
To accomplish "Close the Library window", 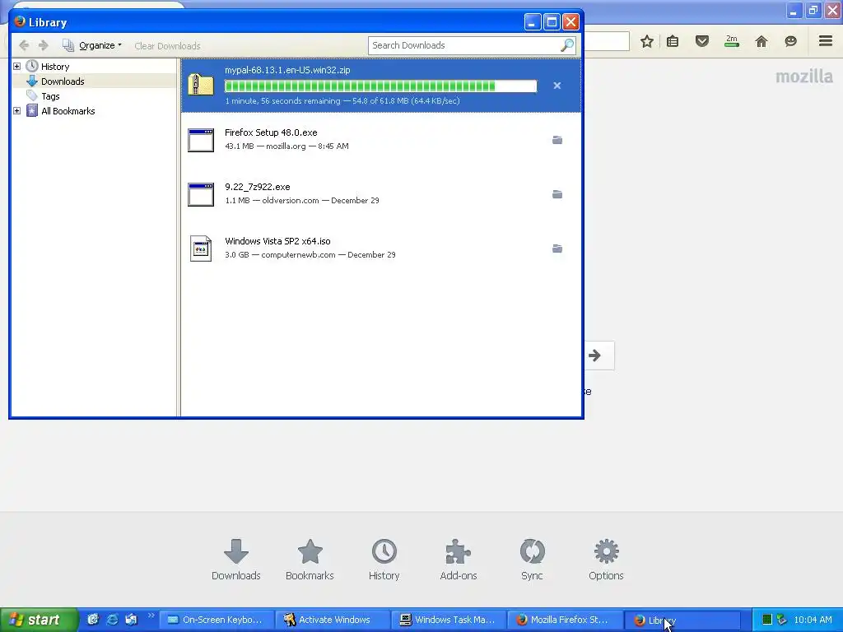I will point(571,22).
